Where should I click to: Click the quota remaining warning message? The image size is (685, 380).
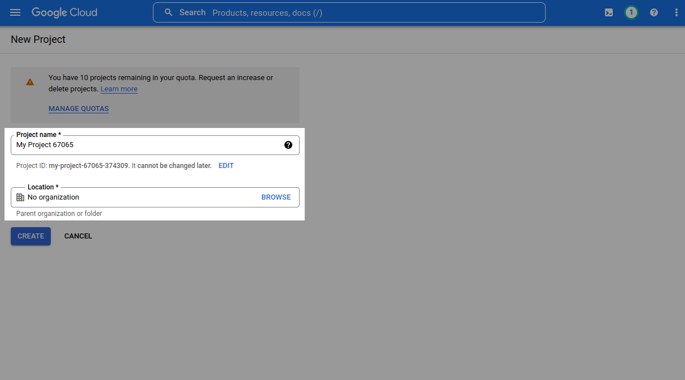pos(161,83)
